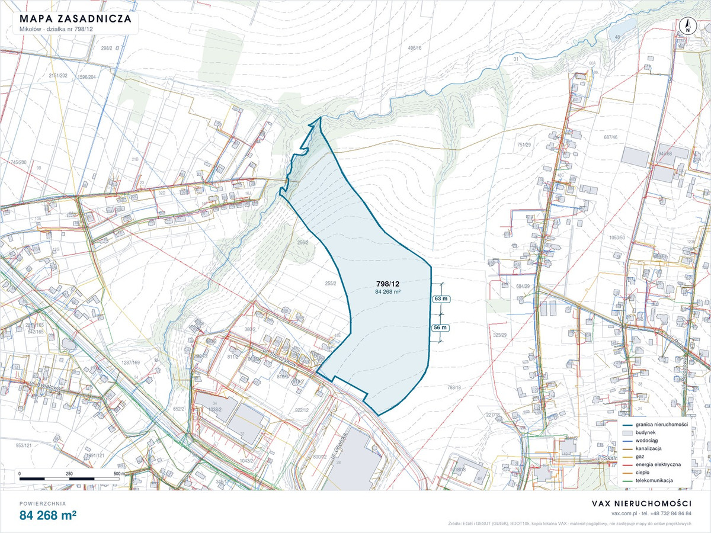Click the Źródła data source footnote
The height and width of the screenshot is (533, 711).
pos(570,524)
